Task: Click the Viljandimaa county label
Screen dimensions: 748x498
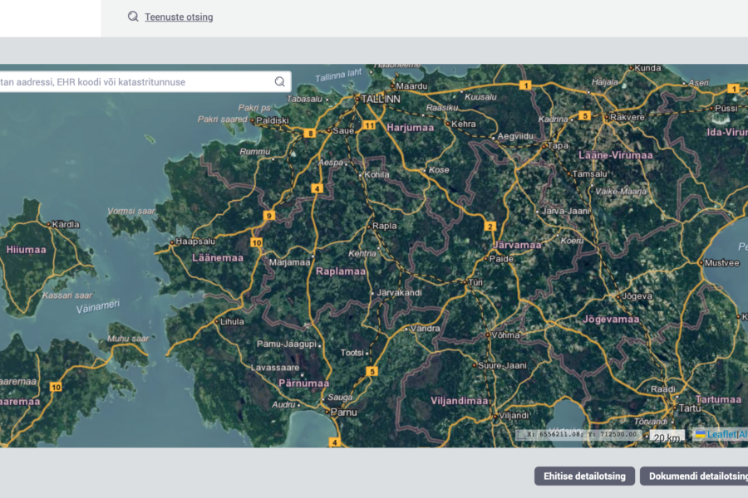Action: (x=459, y=401)
